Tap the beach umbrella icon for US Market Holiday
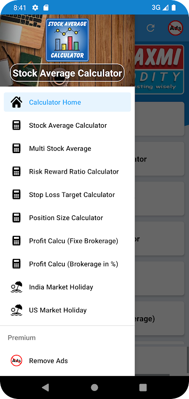189x399 pixels. tap(16, 310)
